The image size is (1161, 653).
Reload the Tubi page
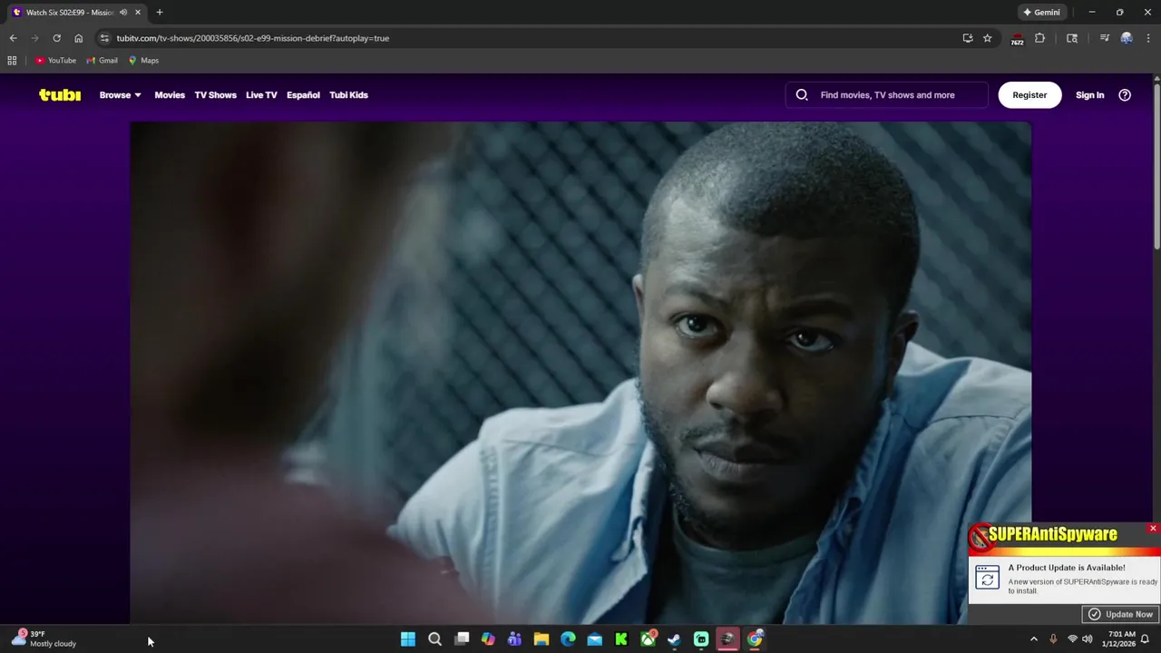tap(56, 38)
